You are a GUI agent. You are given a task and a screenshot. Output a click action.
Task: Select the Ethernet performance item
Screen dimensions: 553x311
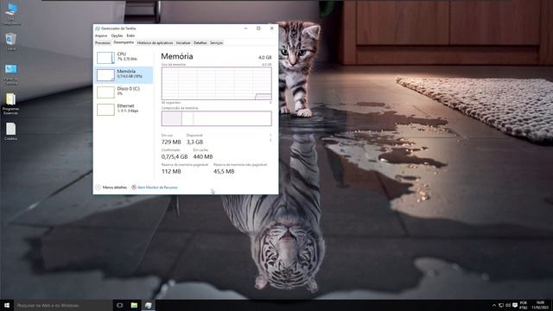[124, 109]
